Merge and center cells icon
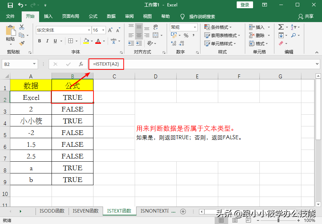322x224 pixels. (155, 35)
